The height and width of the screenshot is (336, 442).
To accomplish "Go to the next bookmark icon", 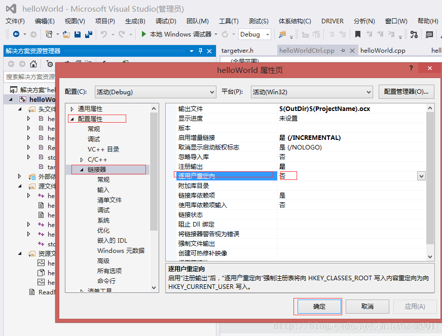I will coord(380,34).
